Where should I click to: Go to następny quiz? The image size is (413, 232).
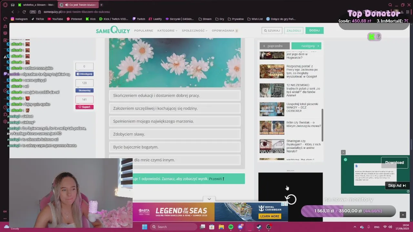click(x=306, y=46)
